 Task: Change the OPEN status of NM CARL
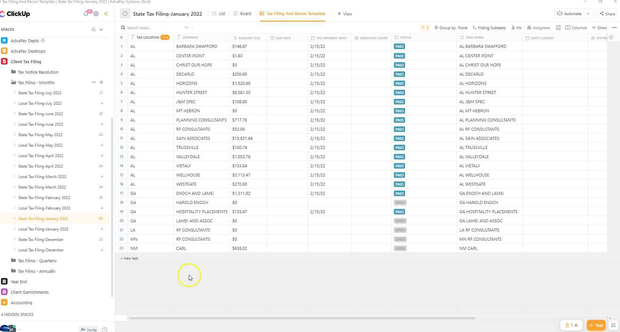click(400, 249)
